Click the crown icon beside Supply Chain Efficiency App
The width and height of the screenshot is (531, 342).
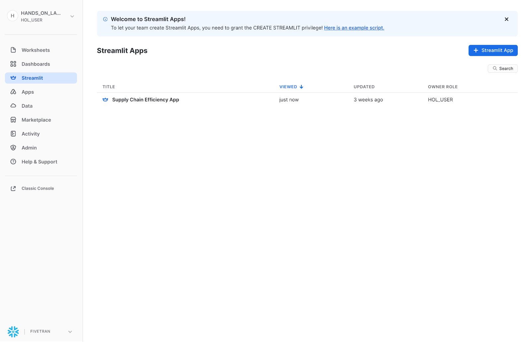(105, 100)
